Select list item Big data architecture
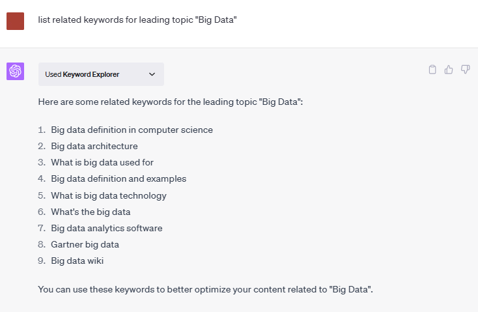Image resolution: width=478 pixels, height=312 pixels. point(94,146)
